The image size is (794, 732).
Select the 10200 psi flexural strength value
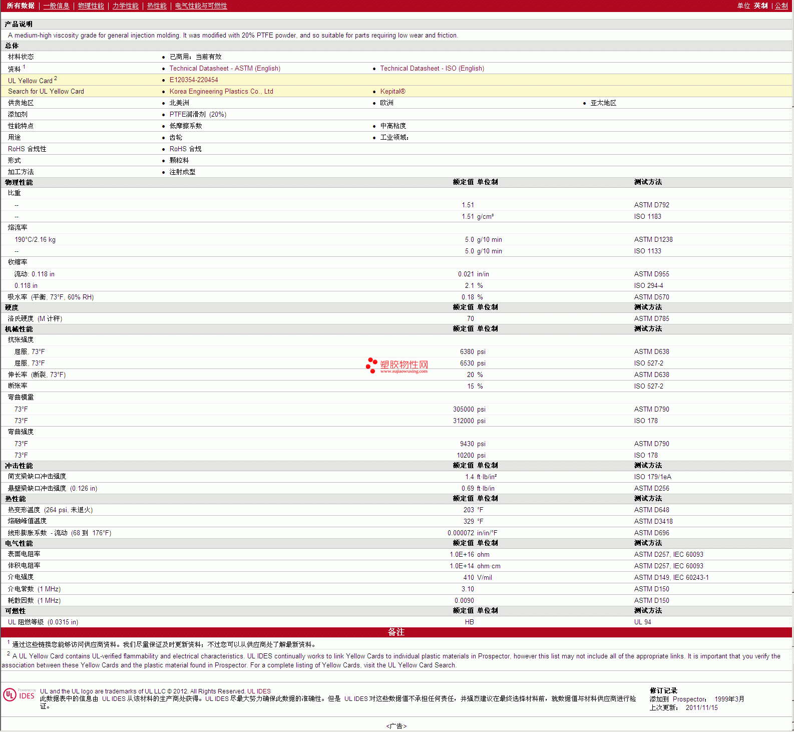click(471, 456)
